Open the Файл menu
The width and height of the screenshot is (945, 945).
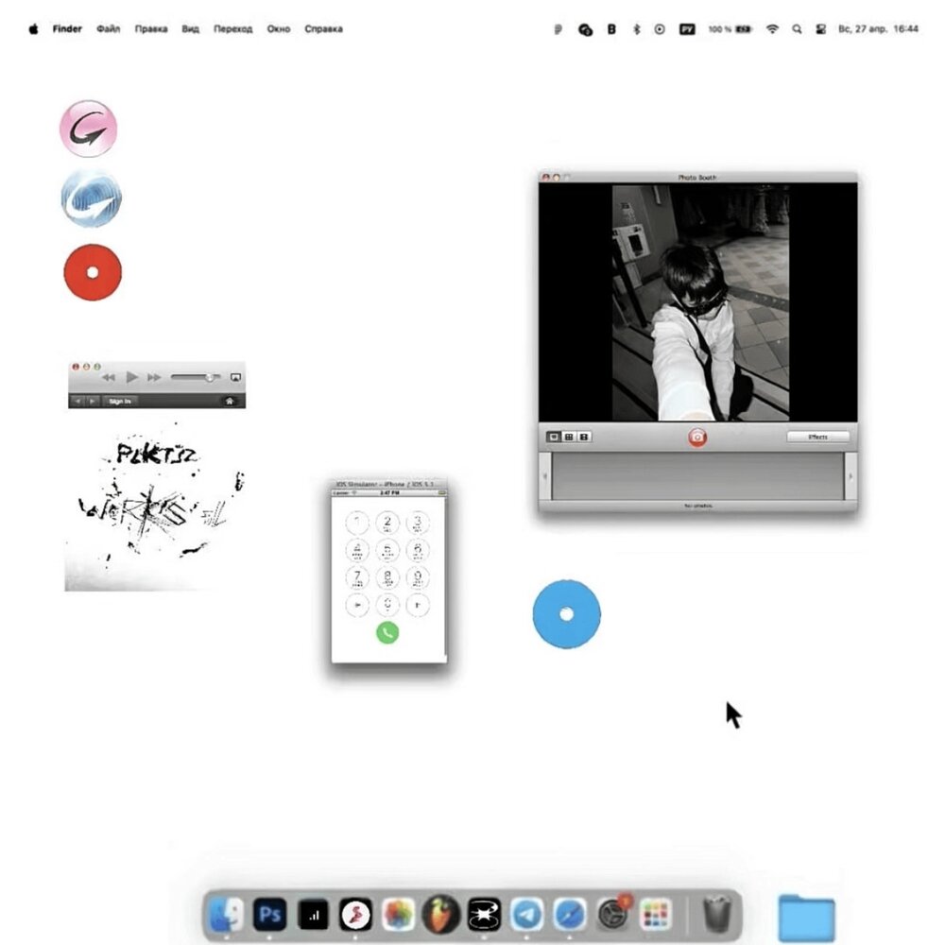(109, 29)
